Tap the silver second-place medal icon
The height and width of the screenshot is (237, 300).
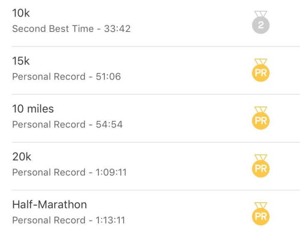[261, 24]
